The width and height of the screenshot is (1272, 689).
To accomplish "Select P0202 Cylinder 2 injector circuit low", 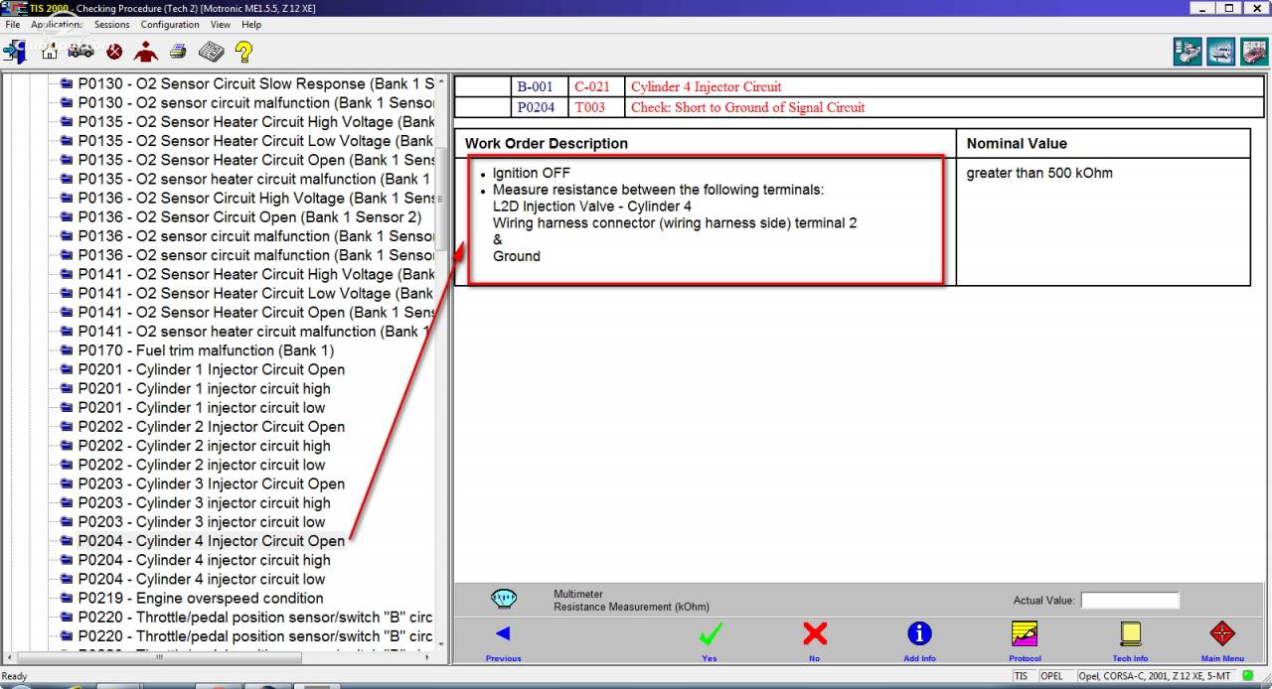I will pos(202,465).
